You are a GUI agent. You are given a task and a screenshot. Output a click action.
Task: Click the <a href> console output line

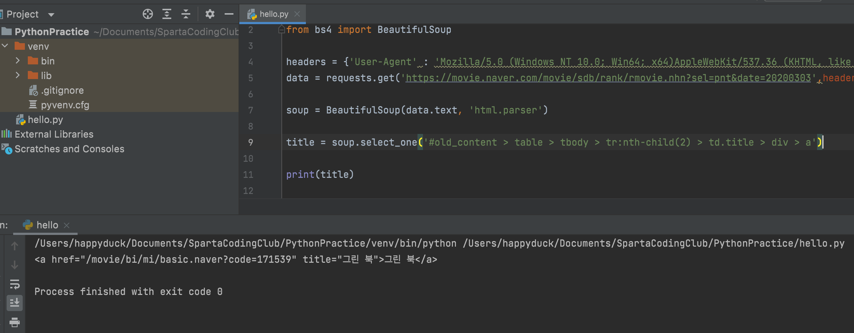[236, 259]
